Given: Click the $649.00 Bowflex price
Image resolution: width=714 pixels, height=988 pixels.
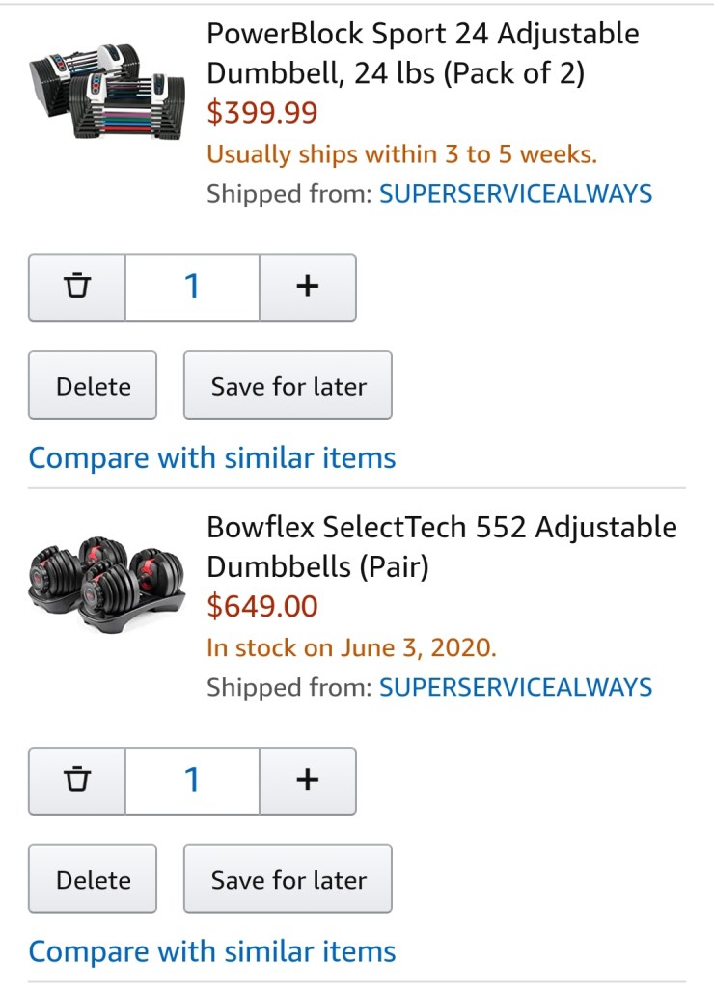Looking at the screenshot, I should tap(262, 607).
